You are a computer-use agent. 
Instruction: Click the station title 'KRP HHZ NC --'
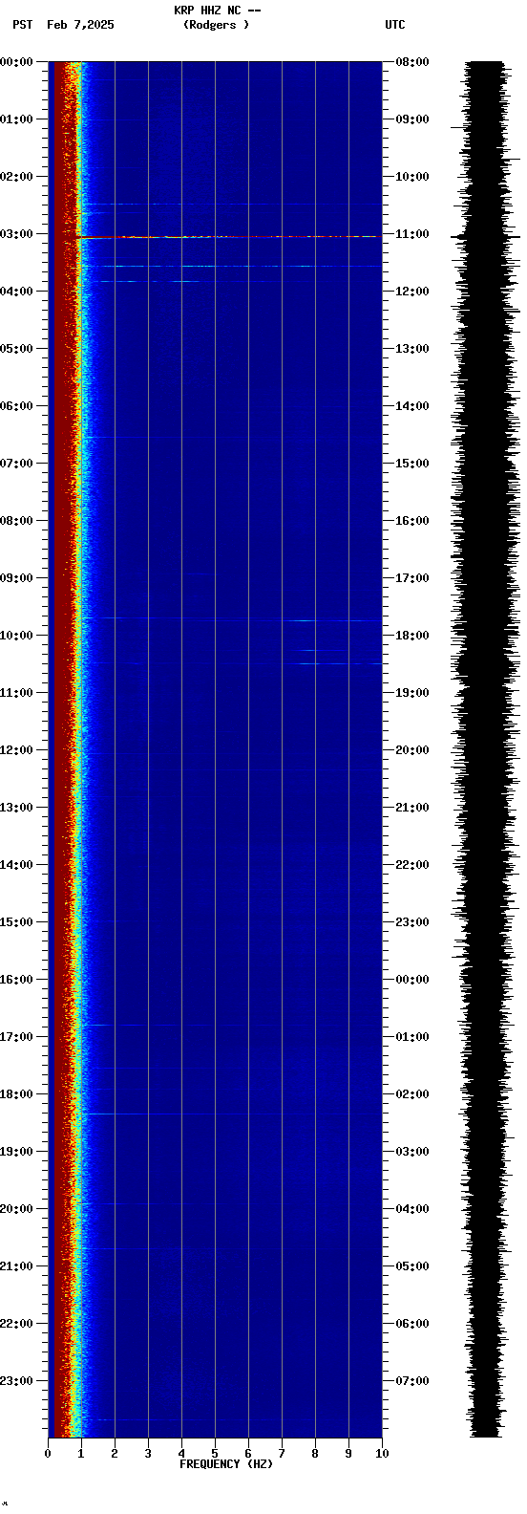(x=217, y=11)
